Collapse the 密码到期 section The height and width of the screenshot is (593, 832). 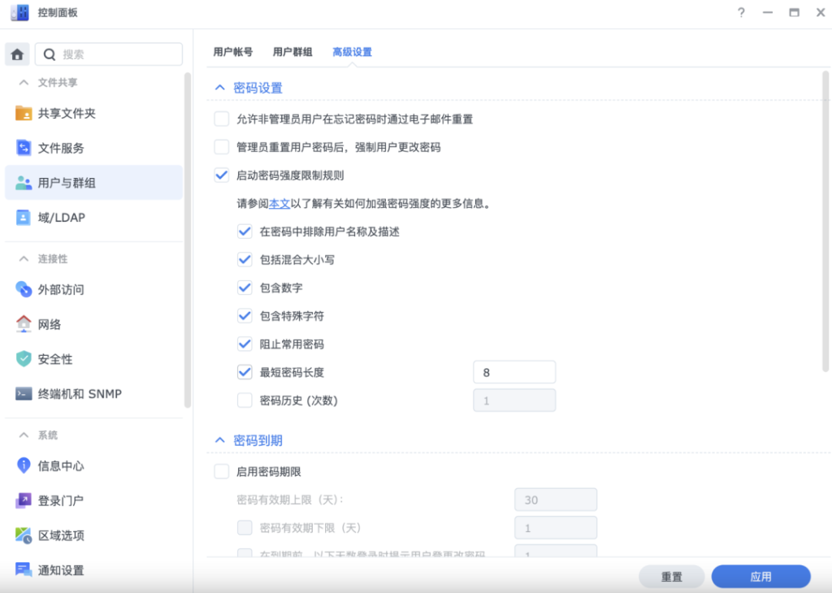(219, 440)
